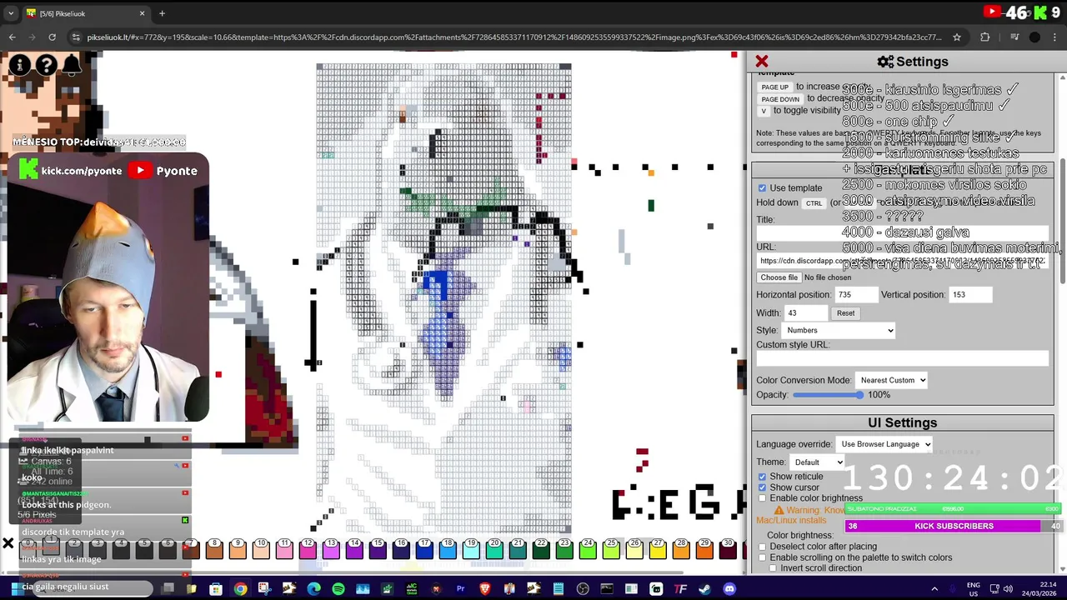Click the Choose file button
The height and width of the screenshot is (600, 1067).
(779, 277)
